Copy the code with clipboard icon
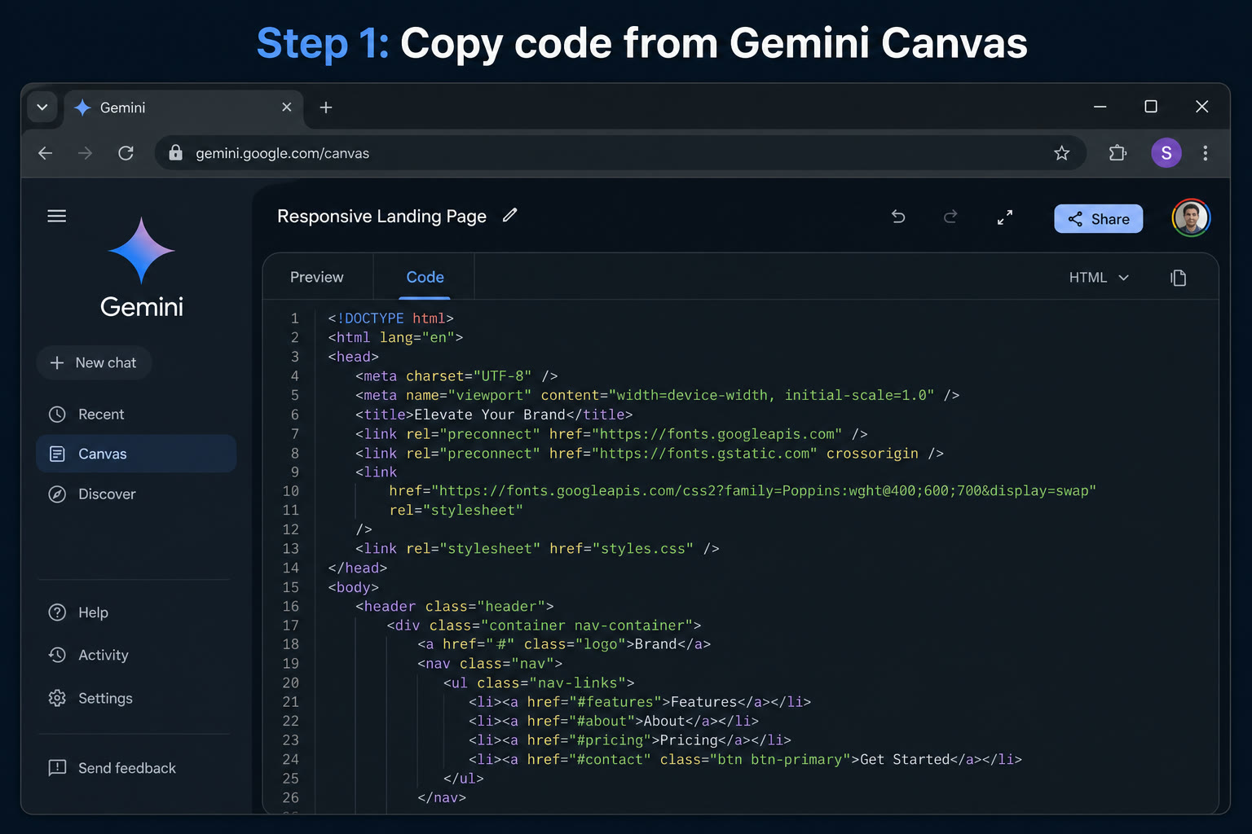Screen dimensions: 1252x834 click(x=1179, y=278)
